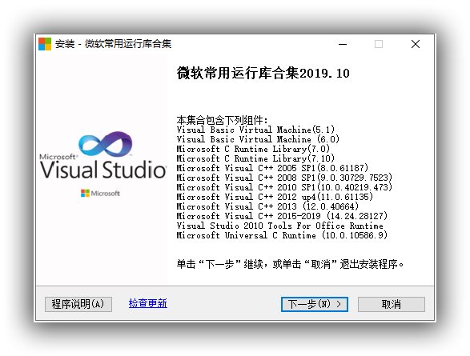
Task: Click the Visual Studio infinity logo
Action: (x=105, y=144)
